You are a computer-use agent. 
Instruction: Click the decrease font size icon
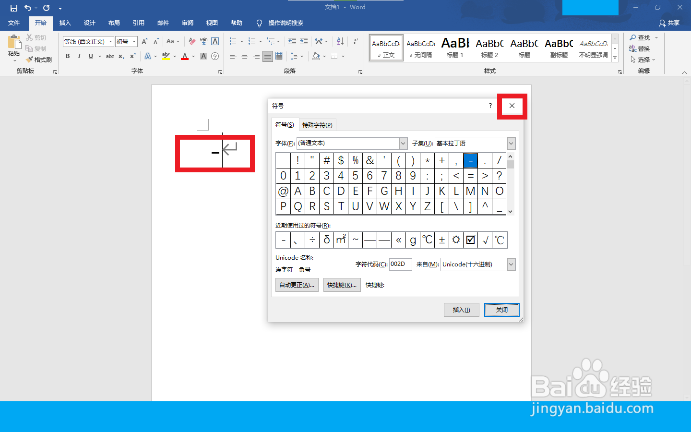pos(156,41)
